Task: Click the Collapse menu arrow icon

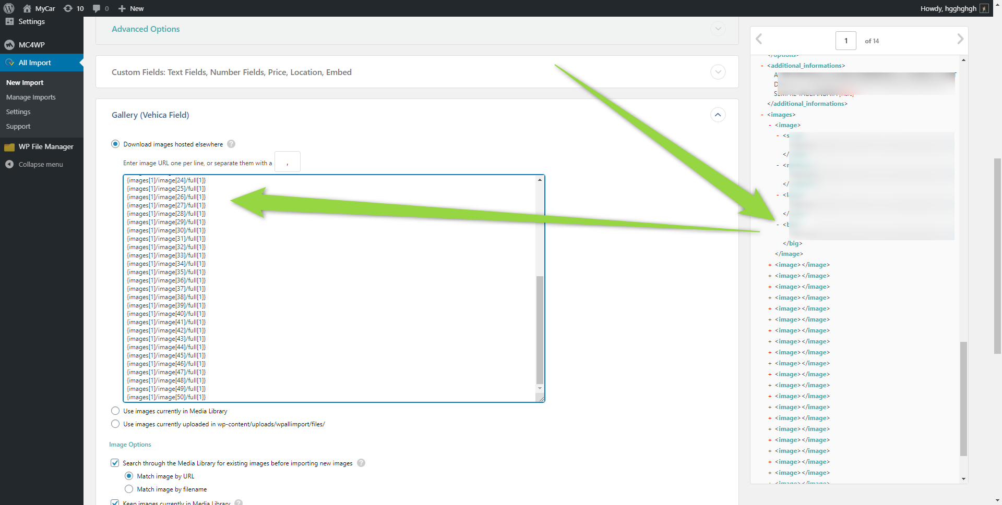Action: (9, 164)
